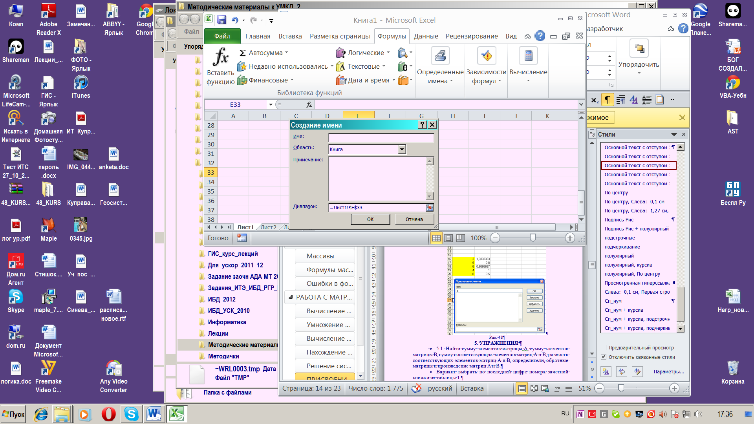Switch to Разметка страницы ribbon tab
Viewport: 754px width, 424px height.
click(340, 36)
